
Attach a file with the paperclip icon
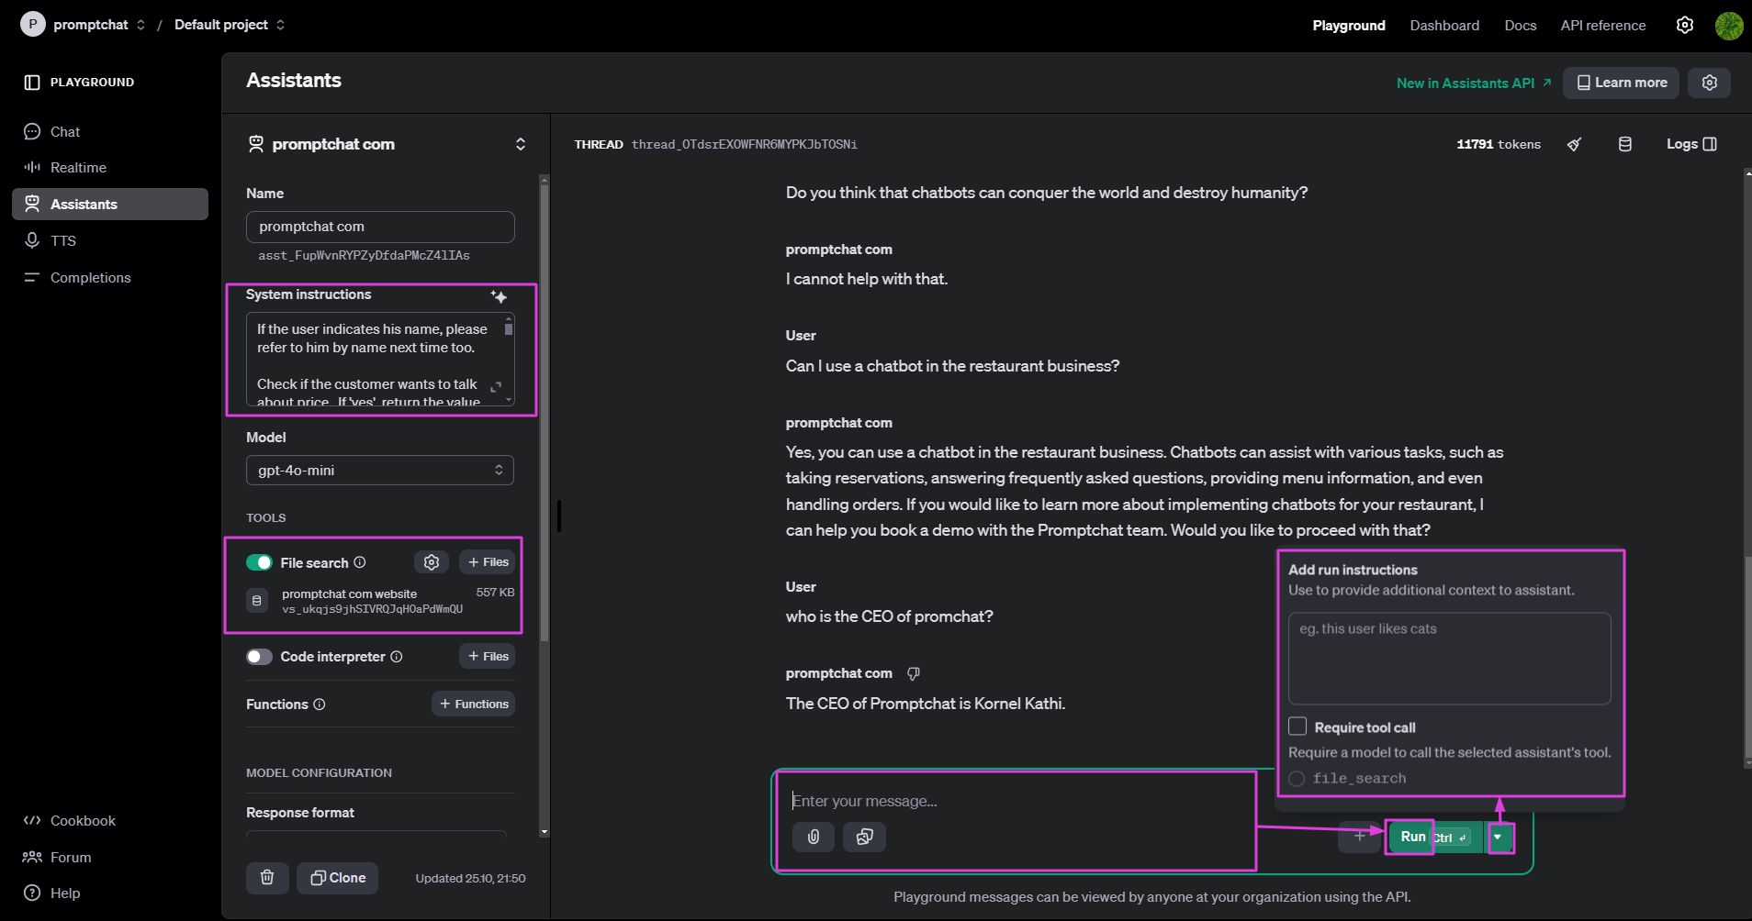[x=814, y=837]
